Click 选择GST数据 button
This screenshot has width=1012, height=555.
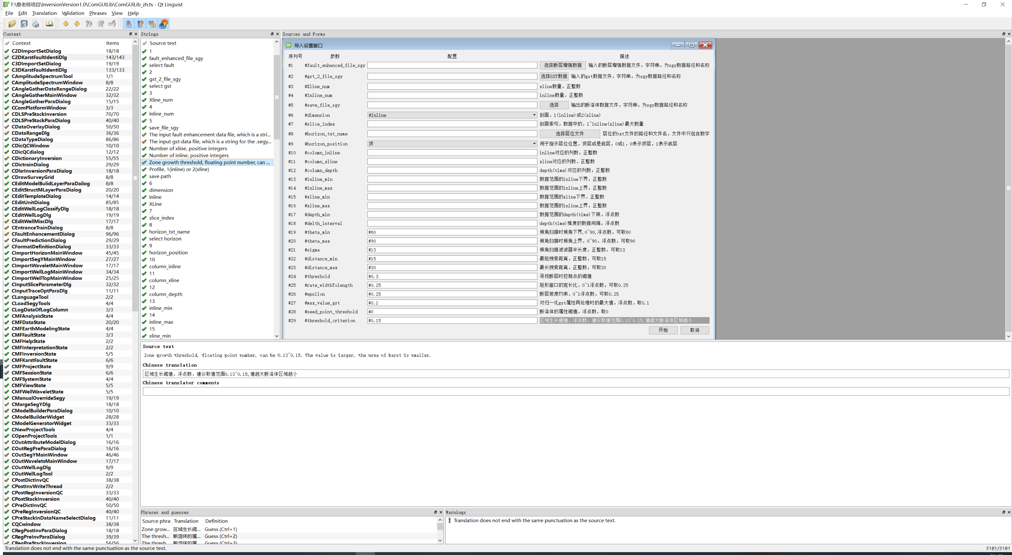(554, 76)
